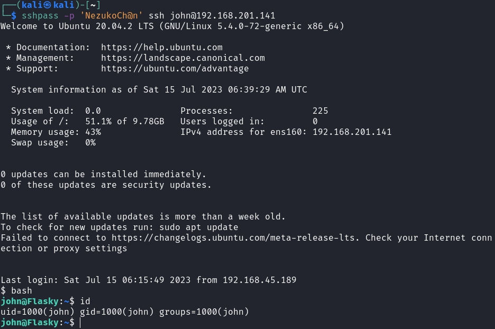Open the landscape.canonical.com management link

(x=183, y=58)
